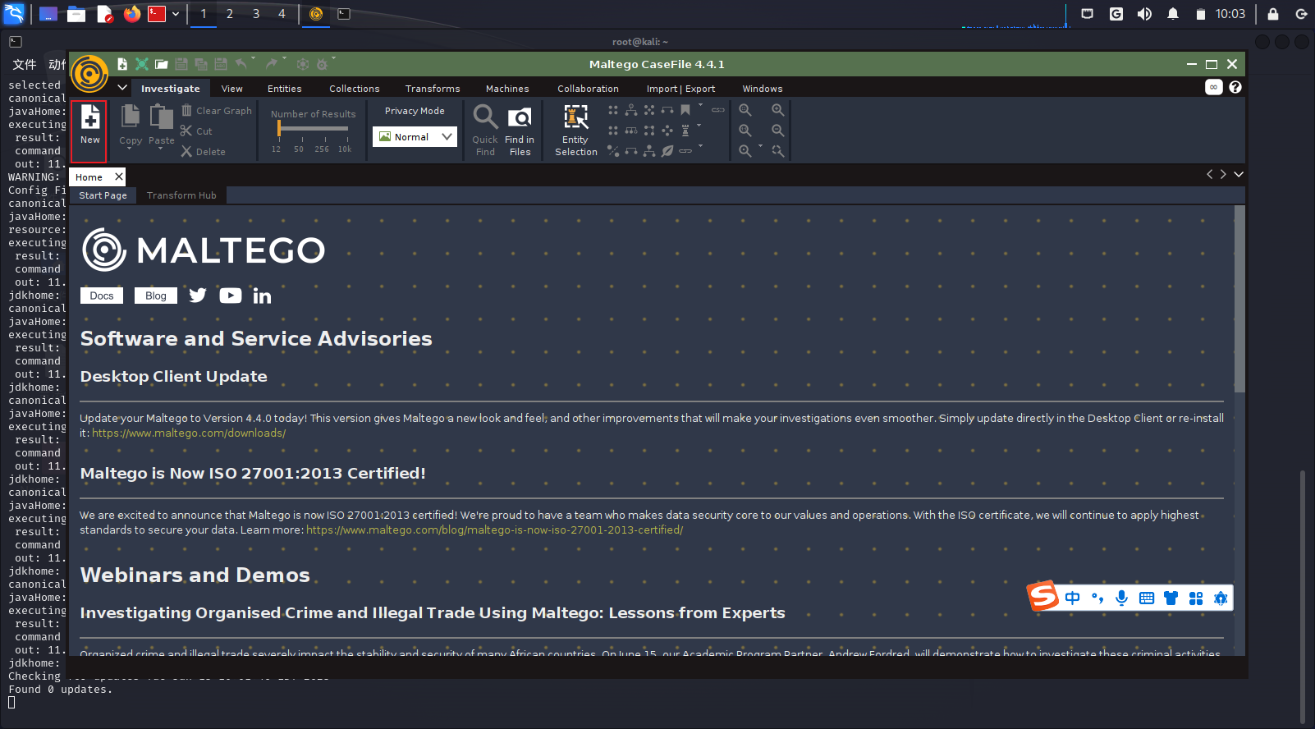Click the Save floppy-disk icon in the title bar
Viewport: 1315px width, 729px height.
181,64
